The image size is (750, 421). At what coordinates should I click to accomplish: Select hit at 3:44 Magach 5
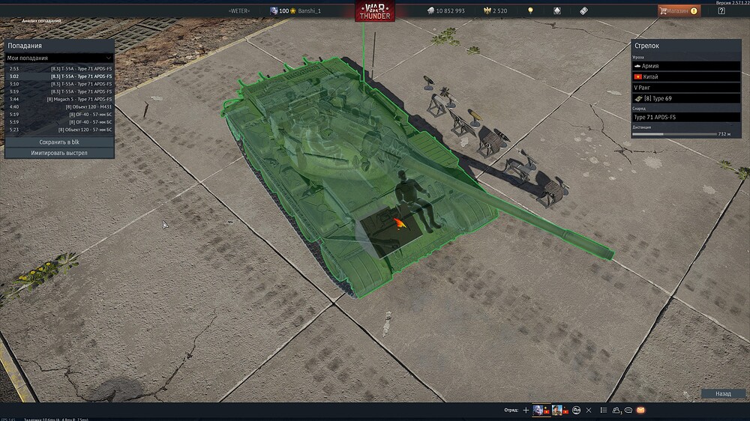point(59,99)
